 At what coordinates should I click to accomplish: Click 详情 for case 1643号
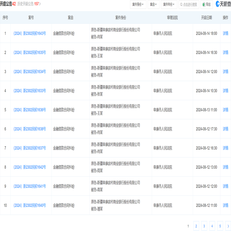tap(225, 33)
